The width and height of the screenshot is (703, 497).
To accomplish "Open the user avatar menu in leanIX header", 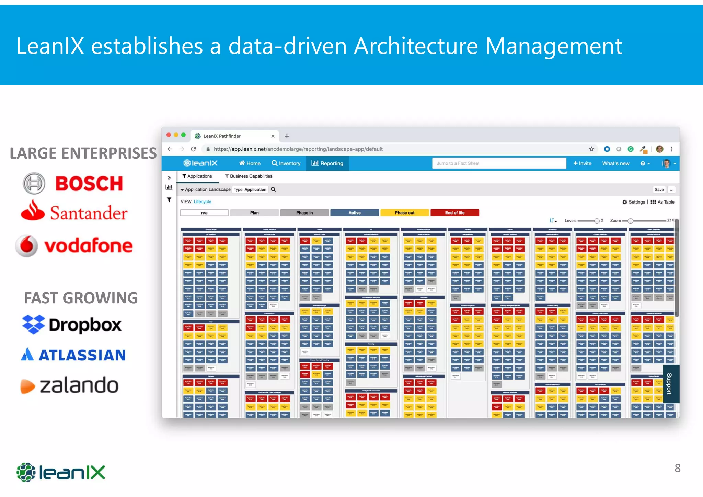I will click(x=669, y=163).
